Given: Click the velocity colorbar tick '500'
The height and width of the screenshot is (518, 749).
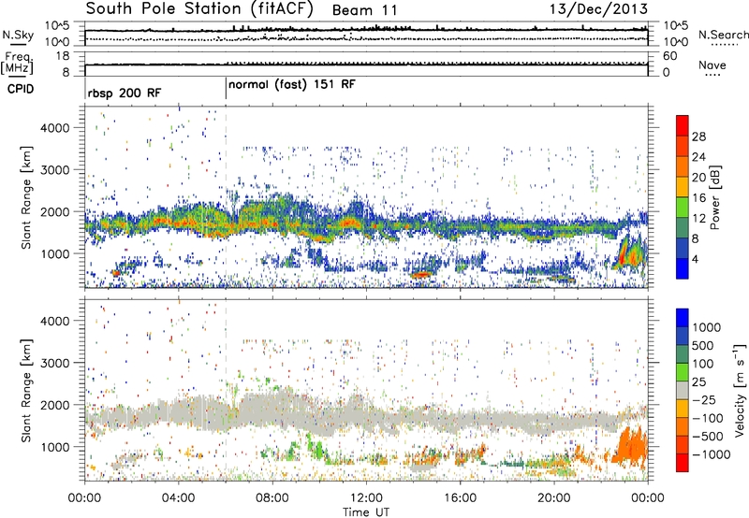Looking at the screenshot, I should tap(703, 345).
